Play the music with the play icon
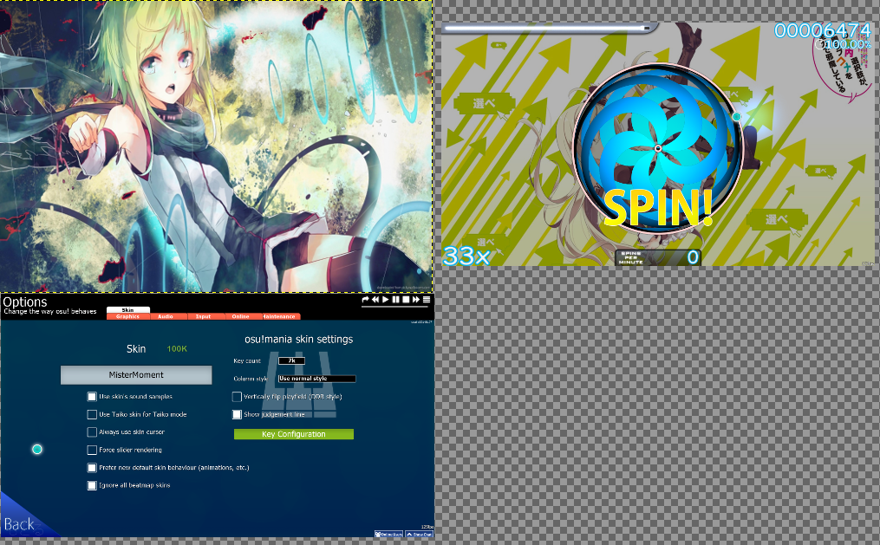The width and height of the screenshot is (880, 545). pos(386,300)
